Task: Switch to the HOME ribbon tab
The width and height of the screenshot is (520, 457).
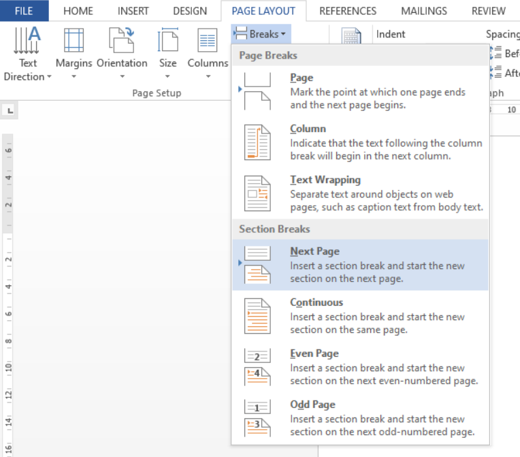Action: tap(78, 11)
